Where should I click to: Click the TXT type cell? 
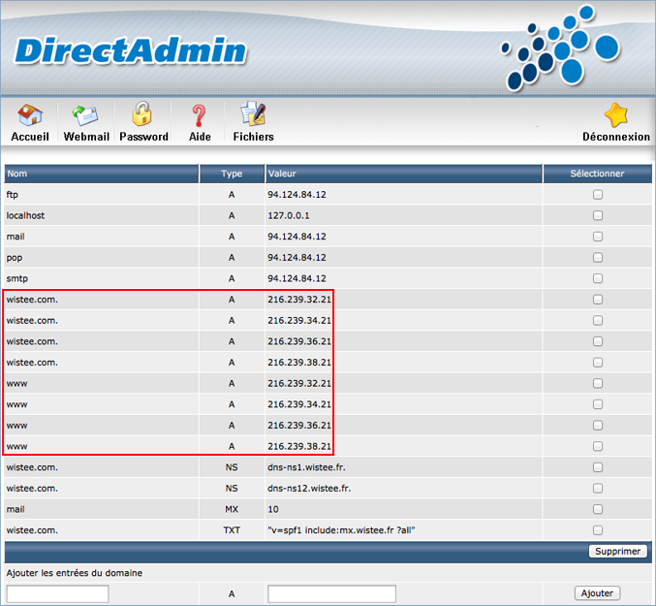pyautogui.click(x=232, y=530)
